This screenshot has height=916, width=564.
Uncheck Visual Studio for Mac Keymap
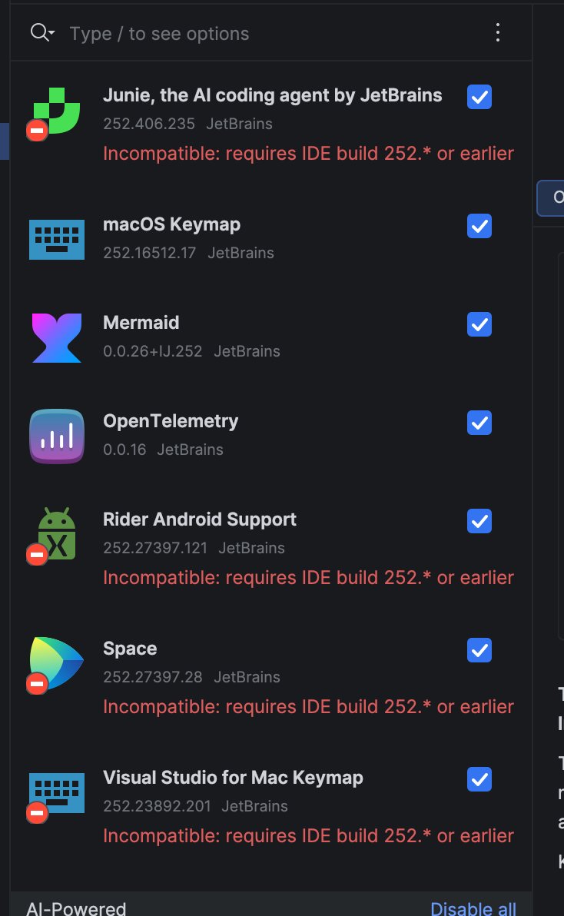479,779
